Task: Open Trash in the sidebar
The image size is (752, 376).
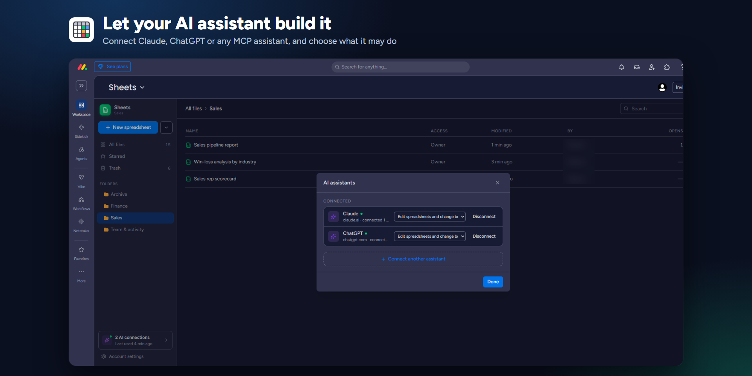Action: (x=136, y=168)
